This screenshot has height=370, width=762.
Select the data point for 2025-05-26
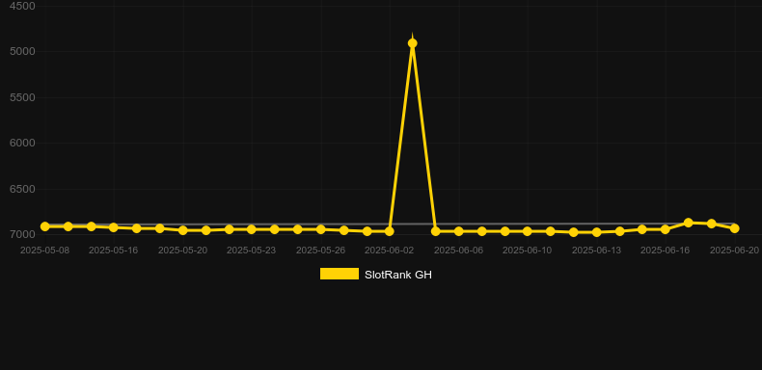(321, 229)
